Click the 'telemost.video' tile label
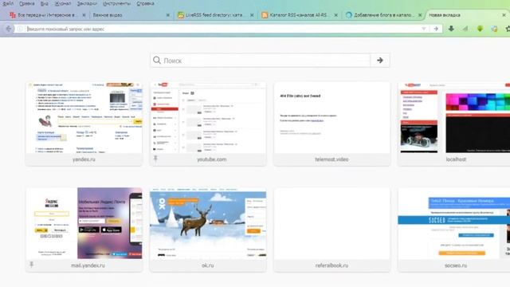The width and height of the screenshot is (510, 287). [x=331, y=159]
